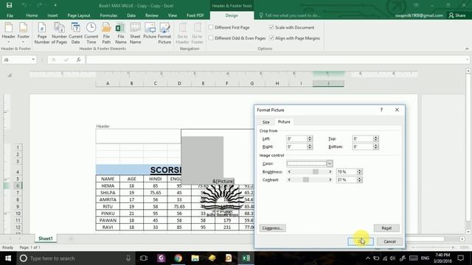
Task: Click the Tell me what you want to do box
Action: 290,15
